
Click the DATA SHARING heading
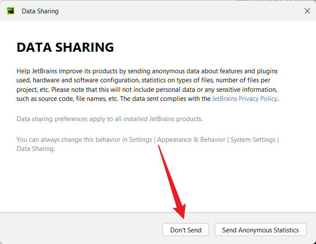tap(65, 47)
